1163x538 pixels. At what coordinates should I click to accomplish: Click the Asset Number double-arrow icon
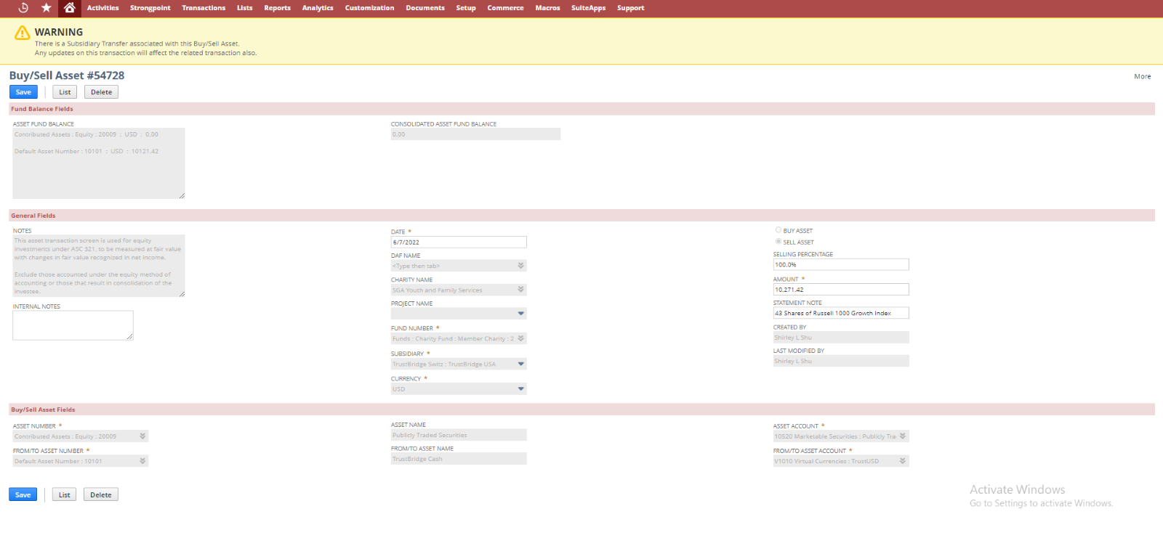click(142, 436)
